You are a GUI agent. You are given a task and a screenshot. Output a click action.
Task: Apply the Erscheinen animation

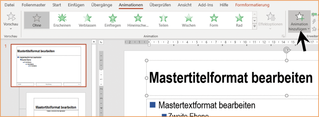(x=62, y=20)
